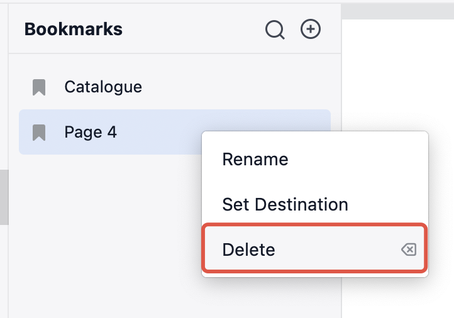Click the bookmark icon beside Catalogue
Image resolution: width=454 pixels, height=318 pixels.
pyautogui.click(x=39, y=87)
